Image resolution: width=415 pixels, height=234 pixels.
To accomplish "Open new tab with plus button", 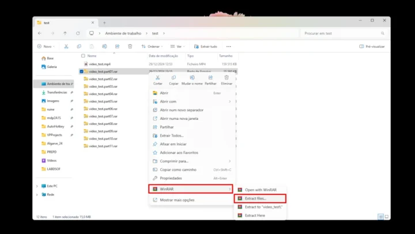I will [x=104, y=22].
